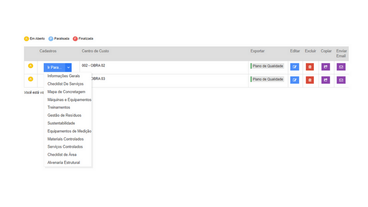Click the edit icon for OBRA 02

[x=295, y=67]
